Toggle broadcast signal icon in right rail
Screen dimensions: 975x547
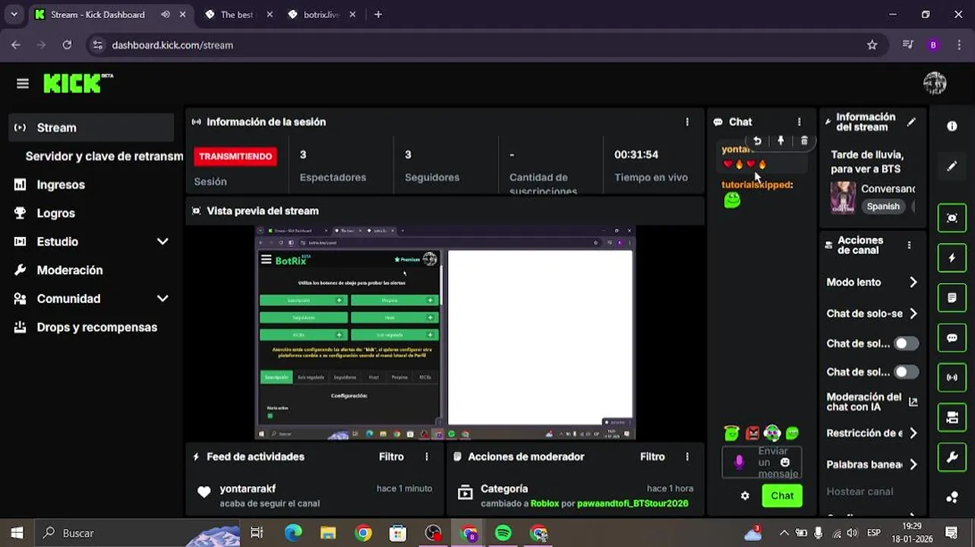tap(952, 378)
